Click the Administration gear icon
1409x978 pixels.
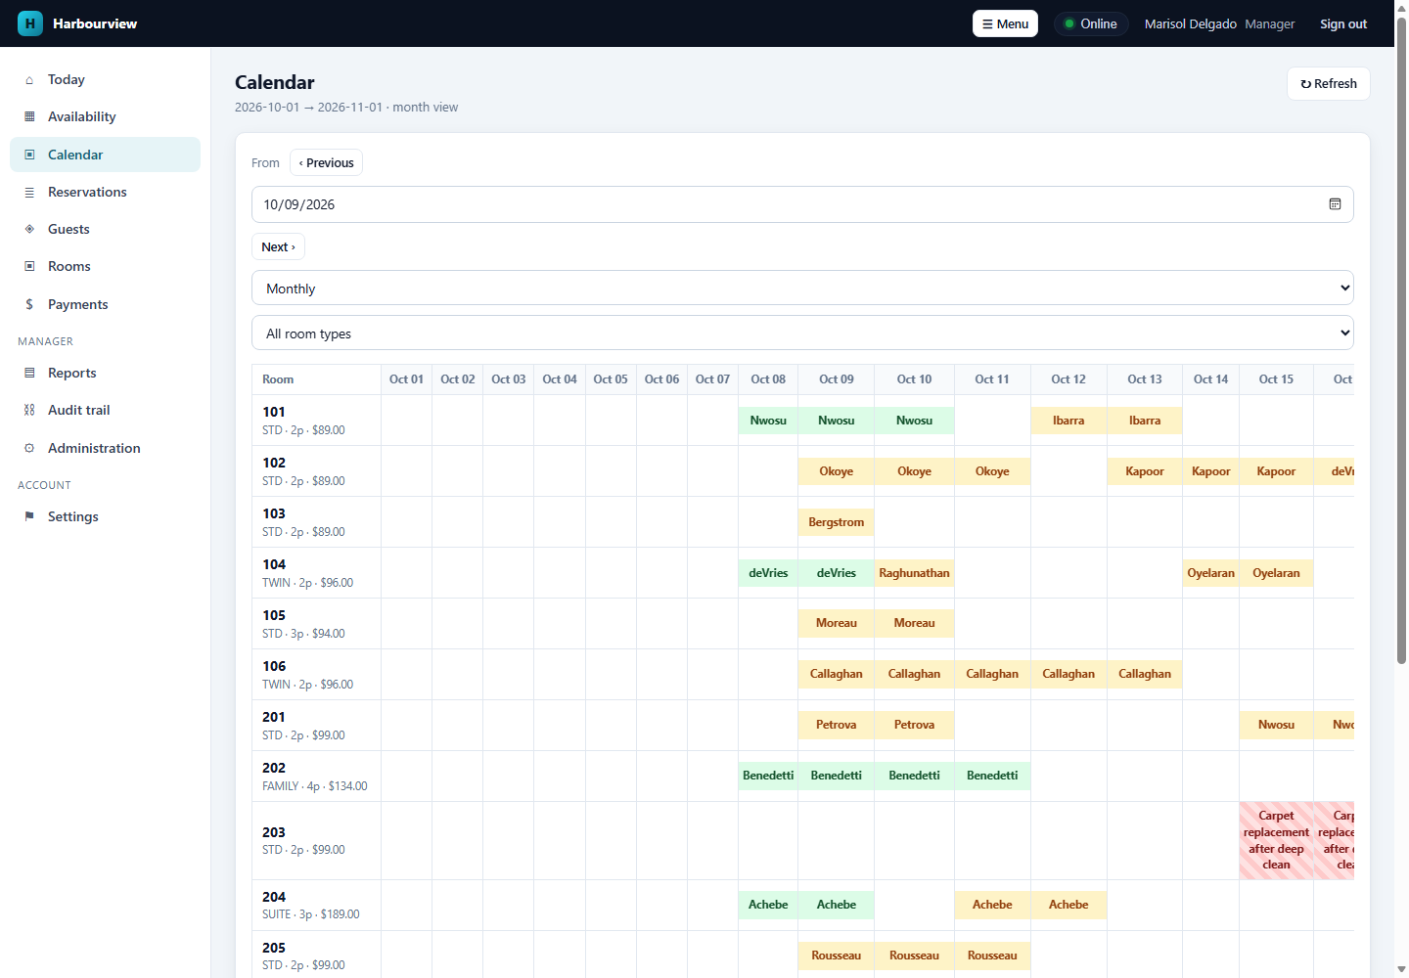pyautogui.click(x=29, y=449)
